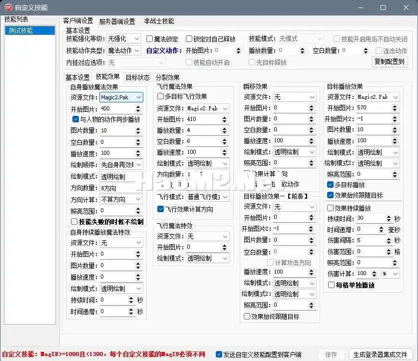418x361 pixels.
Task: Click stepper for 前奏 开始图片2 value -1
Action: coord(311,229)
